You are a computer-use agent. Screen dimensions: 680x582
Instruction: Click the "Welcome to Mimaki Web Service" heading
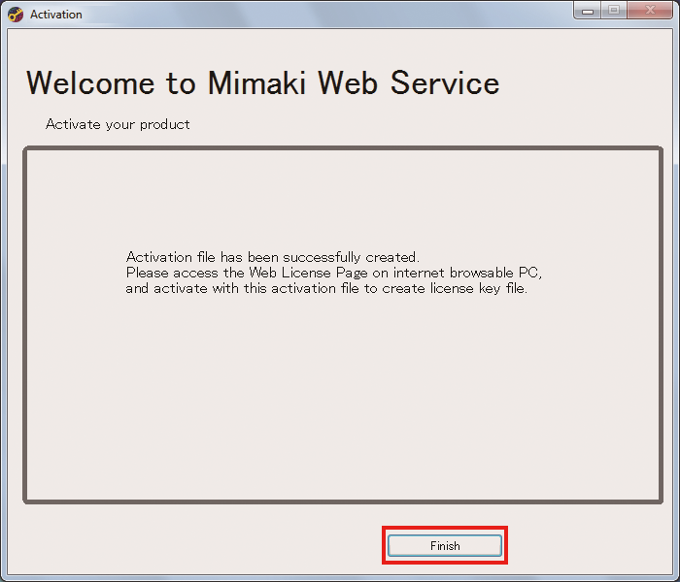click(262, 83)
